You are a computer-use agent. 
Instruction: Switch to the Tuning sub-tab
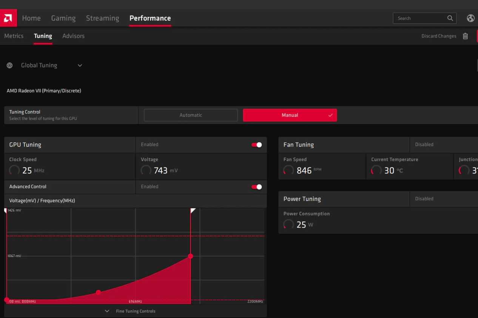click(x=43, y=36)
